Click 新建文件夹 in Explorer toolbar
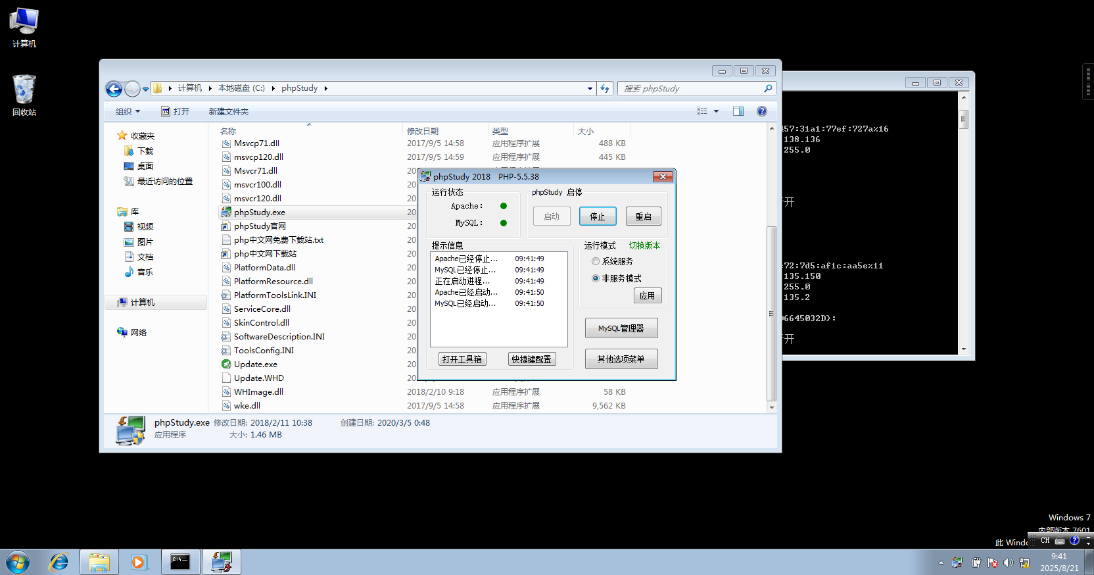Image resolution: width=1094 pixels, height=575 pixels. click(228, 111)
